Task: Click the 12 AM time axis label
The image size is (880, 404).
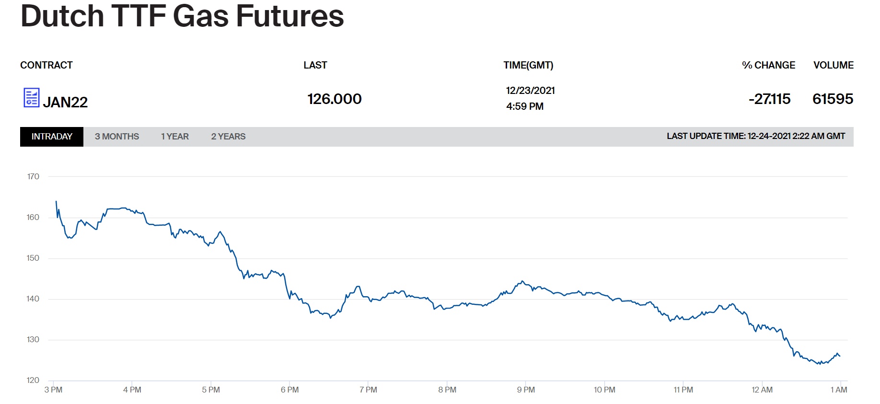Action: (762, 390)
